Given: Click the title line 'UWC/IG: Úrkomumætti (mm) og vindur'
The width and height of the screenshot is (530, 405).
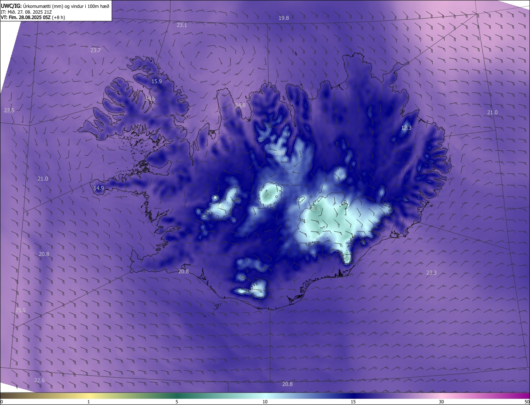Looking at the screenshot, I should (55, 6).
